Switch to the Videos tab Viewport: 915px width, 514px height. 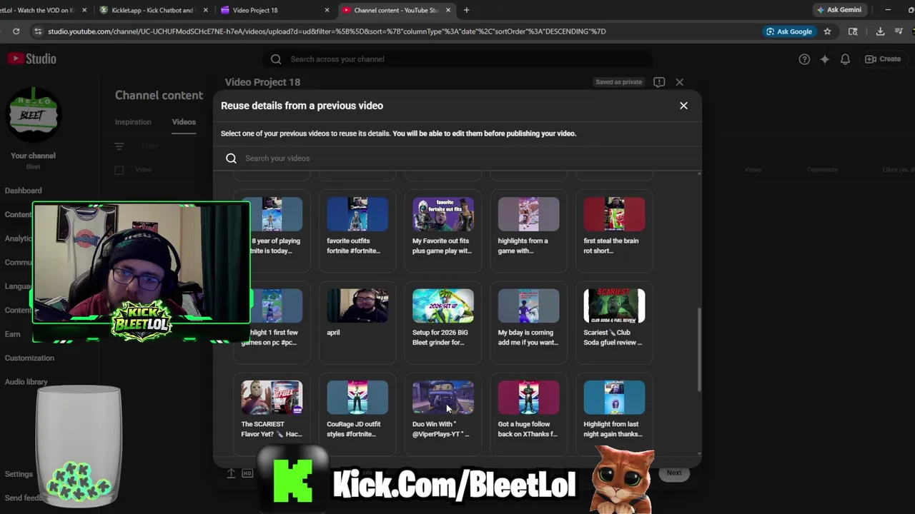(184, 122)
